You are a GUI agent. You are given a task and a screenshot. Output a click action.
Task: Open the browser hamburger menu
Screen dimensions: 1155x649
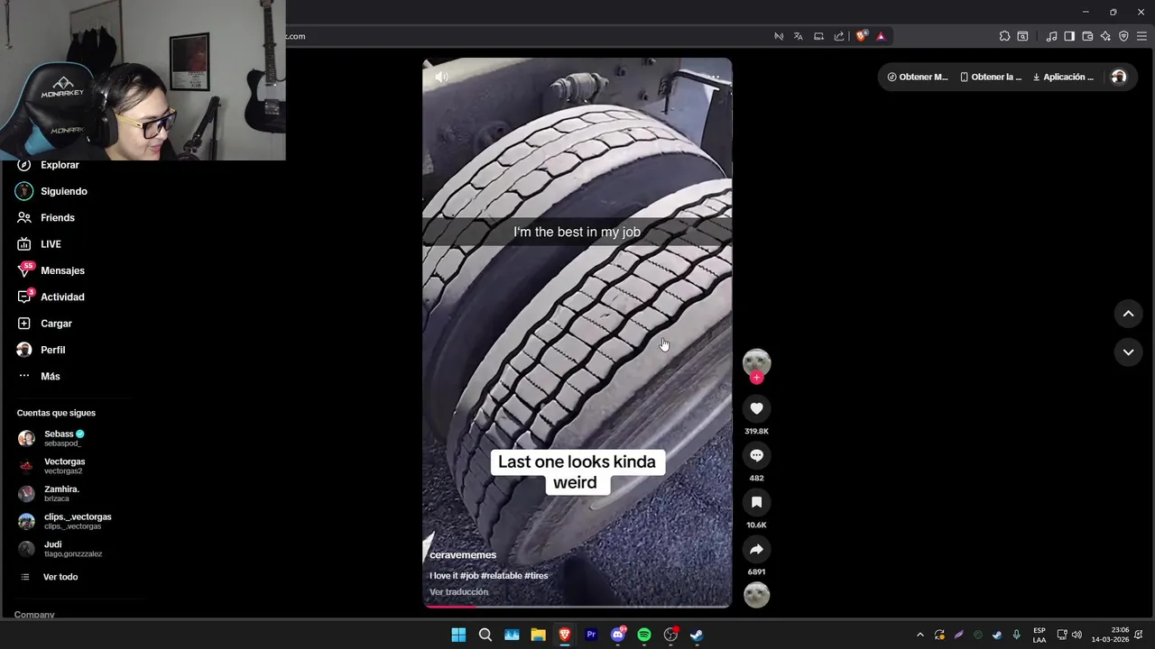tap(1141, 36)
